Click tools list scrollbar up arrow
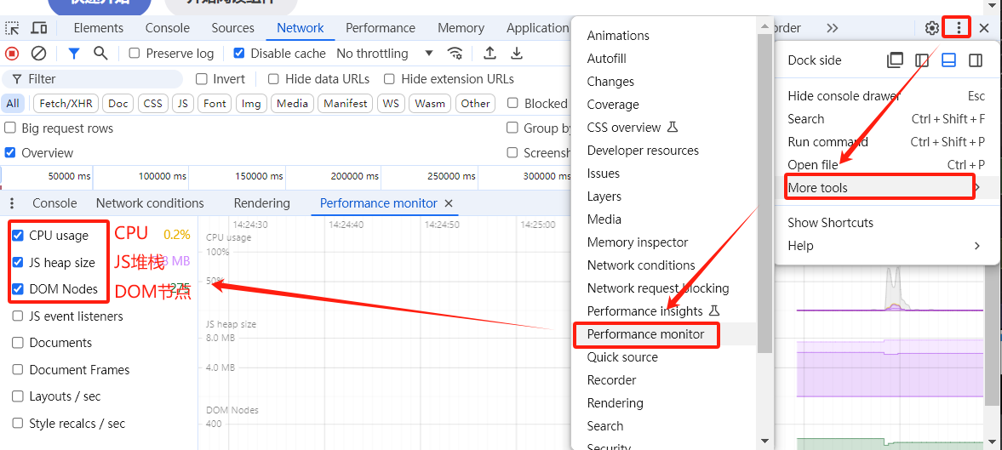The image size is (1002, 450). (x=764, y=26)
